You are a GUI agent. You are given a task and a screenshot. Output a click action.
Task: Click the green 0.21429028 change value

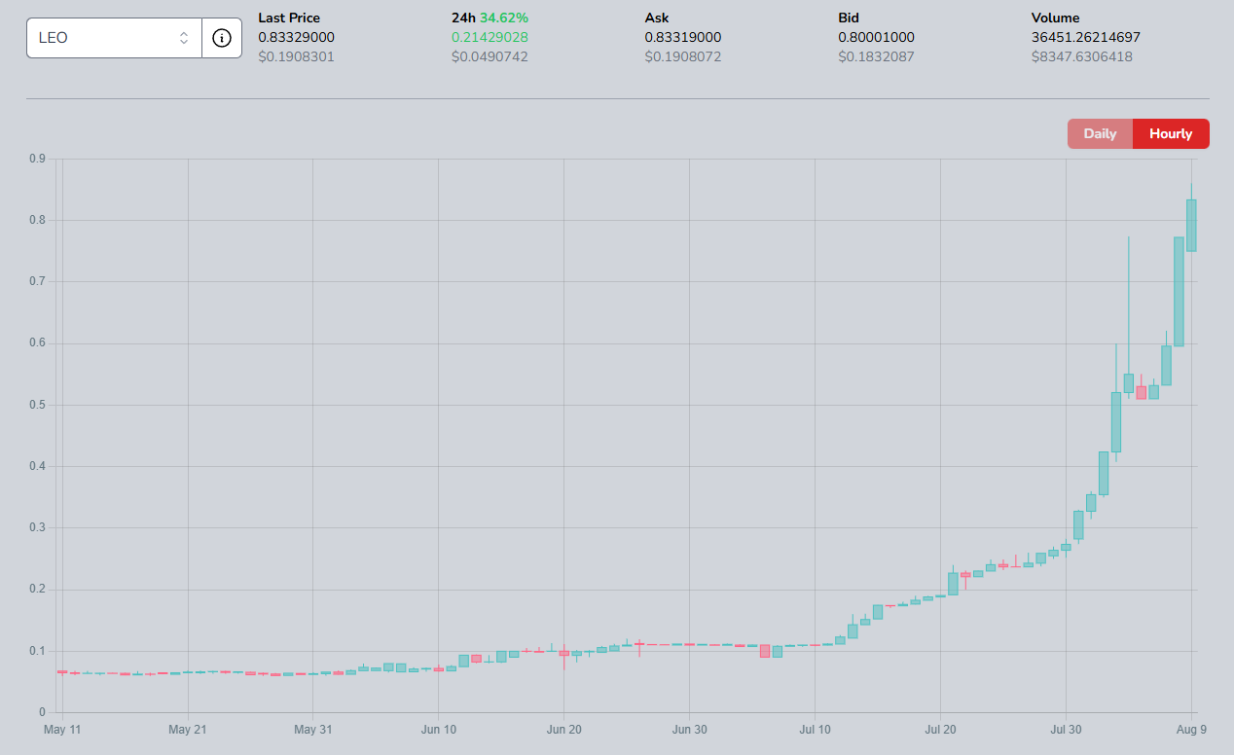tap(490, 37)
